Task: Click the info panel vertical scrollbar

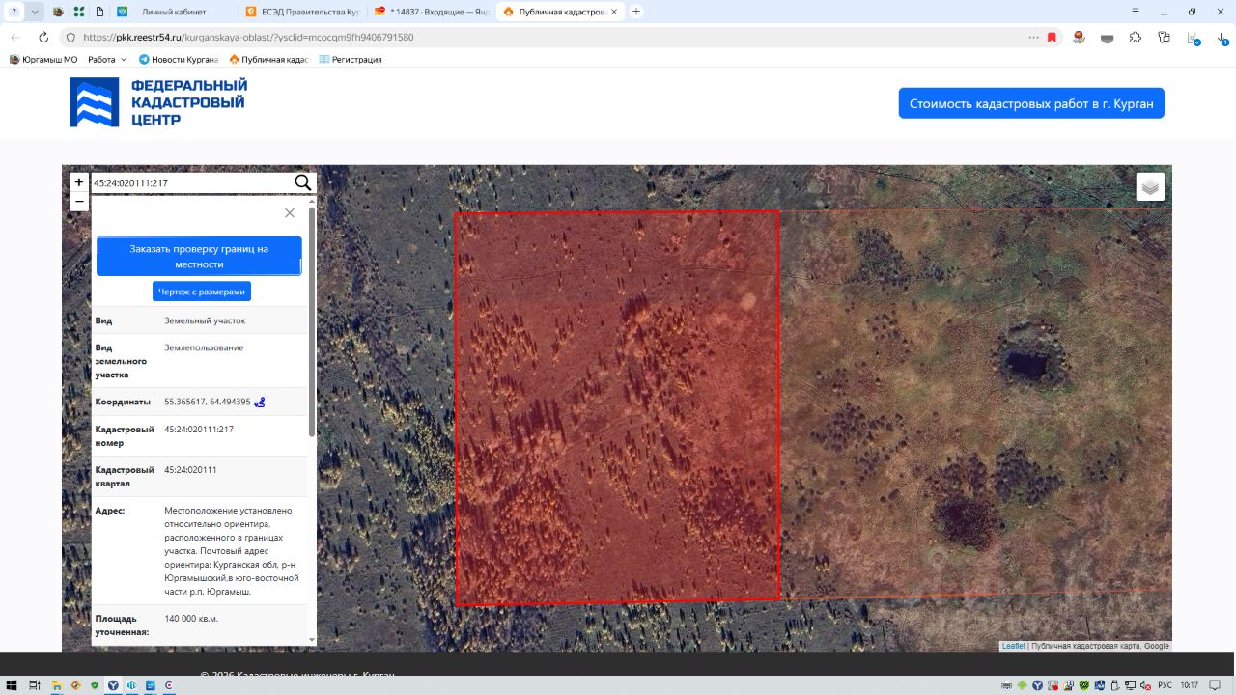Action: pyautogui.click(x=312, y=321)
